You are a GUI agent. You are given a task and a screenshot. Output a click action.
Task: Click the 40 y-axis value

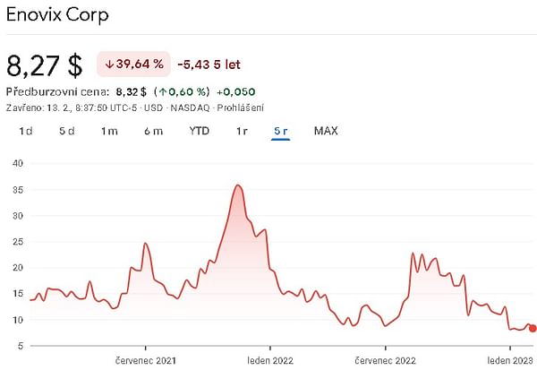tap(18, 163)
